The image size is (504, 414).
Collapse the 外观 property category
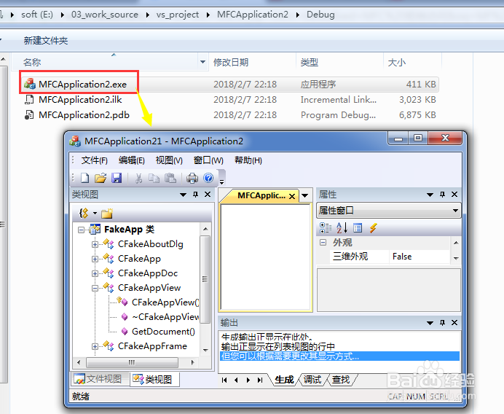point(323,243)
